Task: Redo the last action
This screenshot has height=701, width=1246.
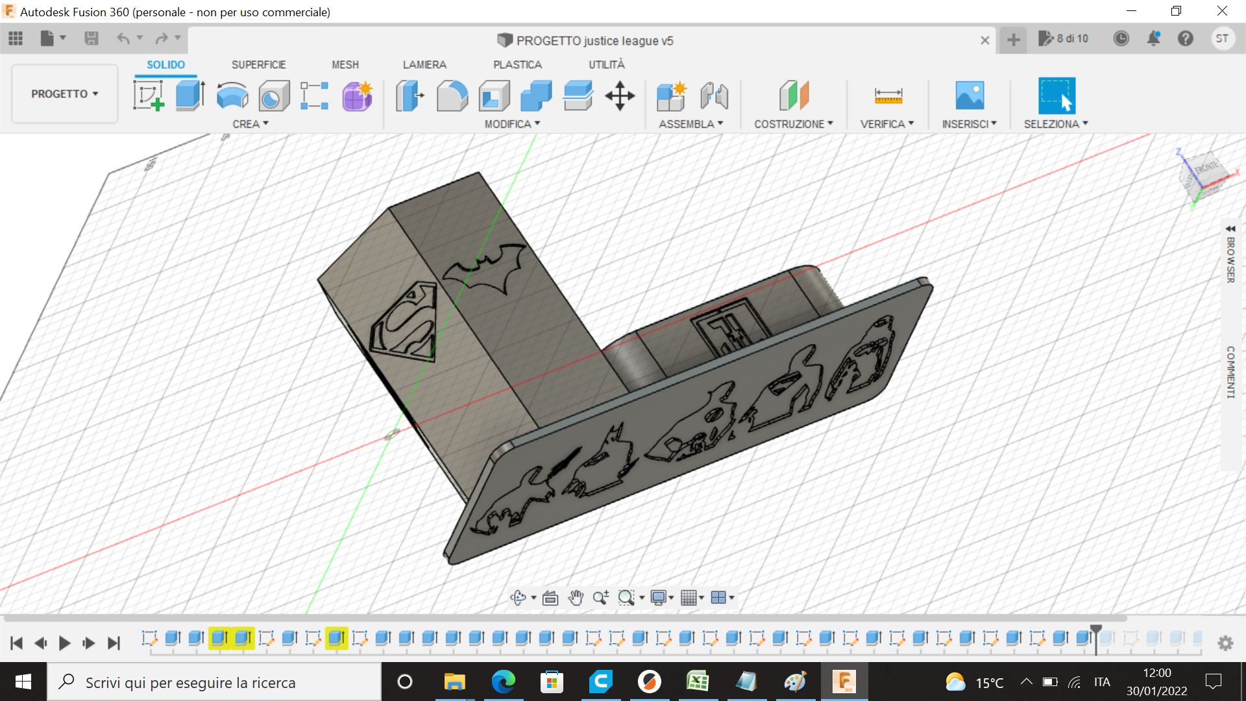Action: click(162, 39)
